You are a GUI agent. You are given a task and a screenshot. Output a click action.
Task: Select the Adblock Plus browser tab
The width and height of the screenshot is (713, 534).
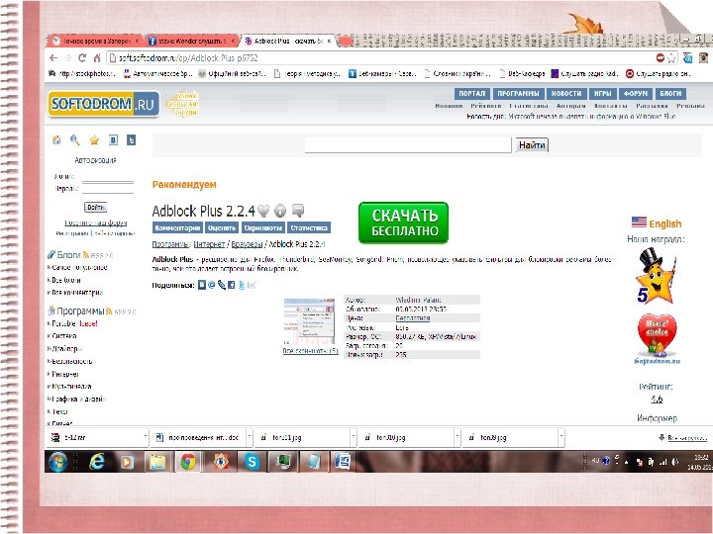coord(288,41)
